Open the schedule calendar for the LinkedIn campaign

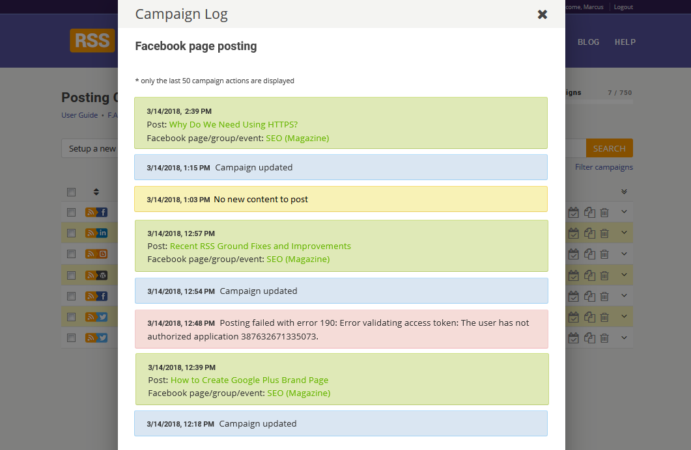pyautogui.click(x=573, y=233)
